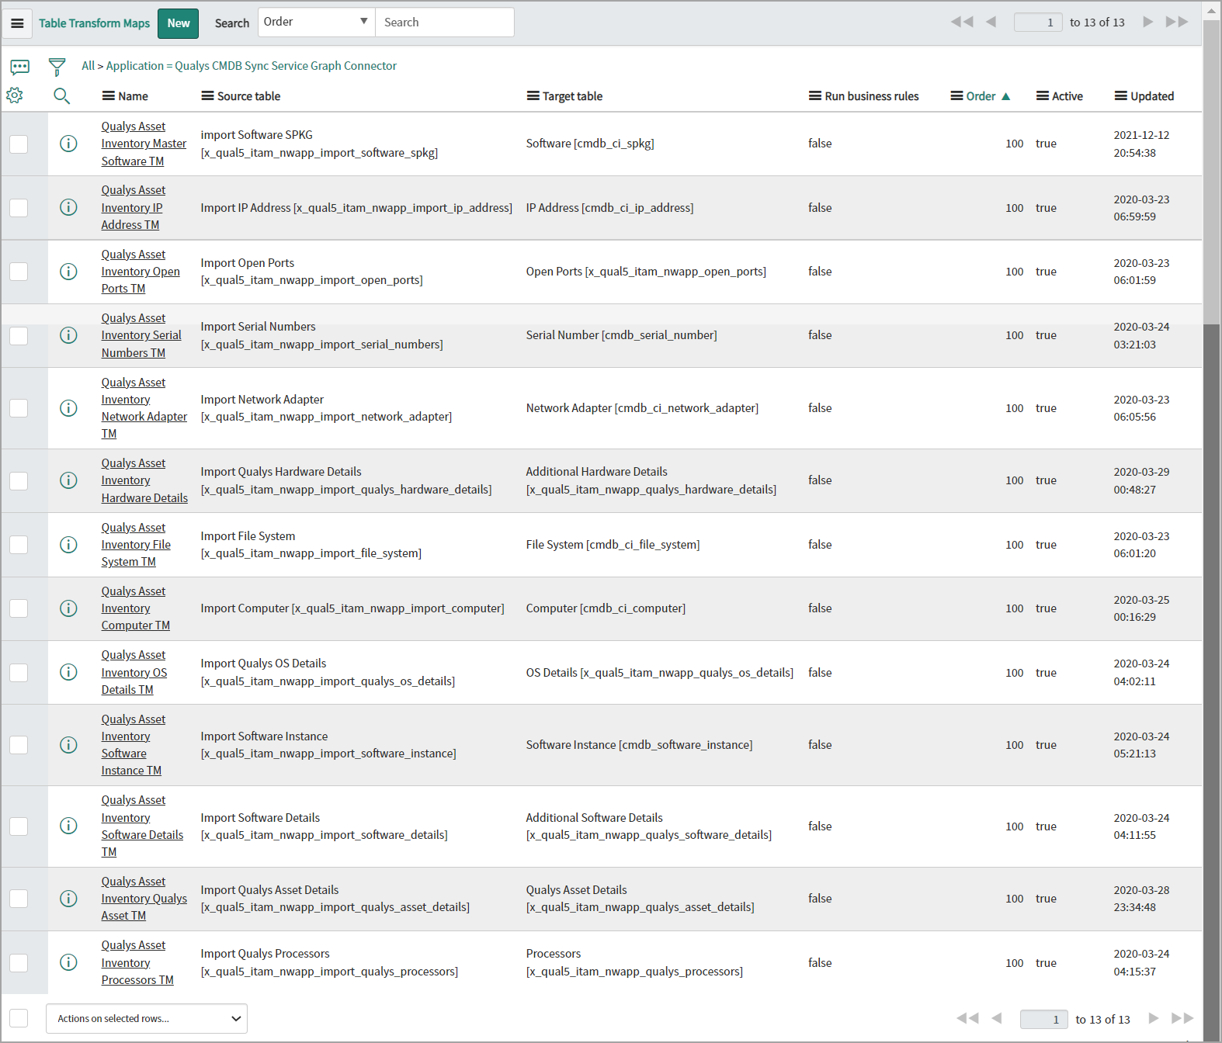Click the top Search text field

[x=445, y=23]
